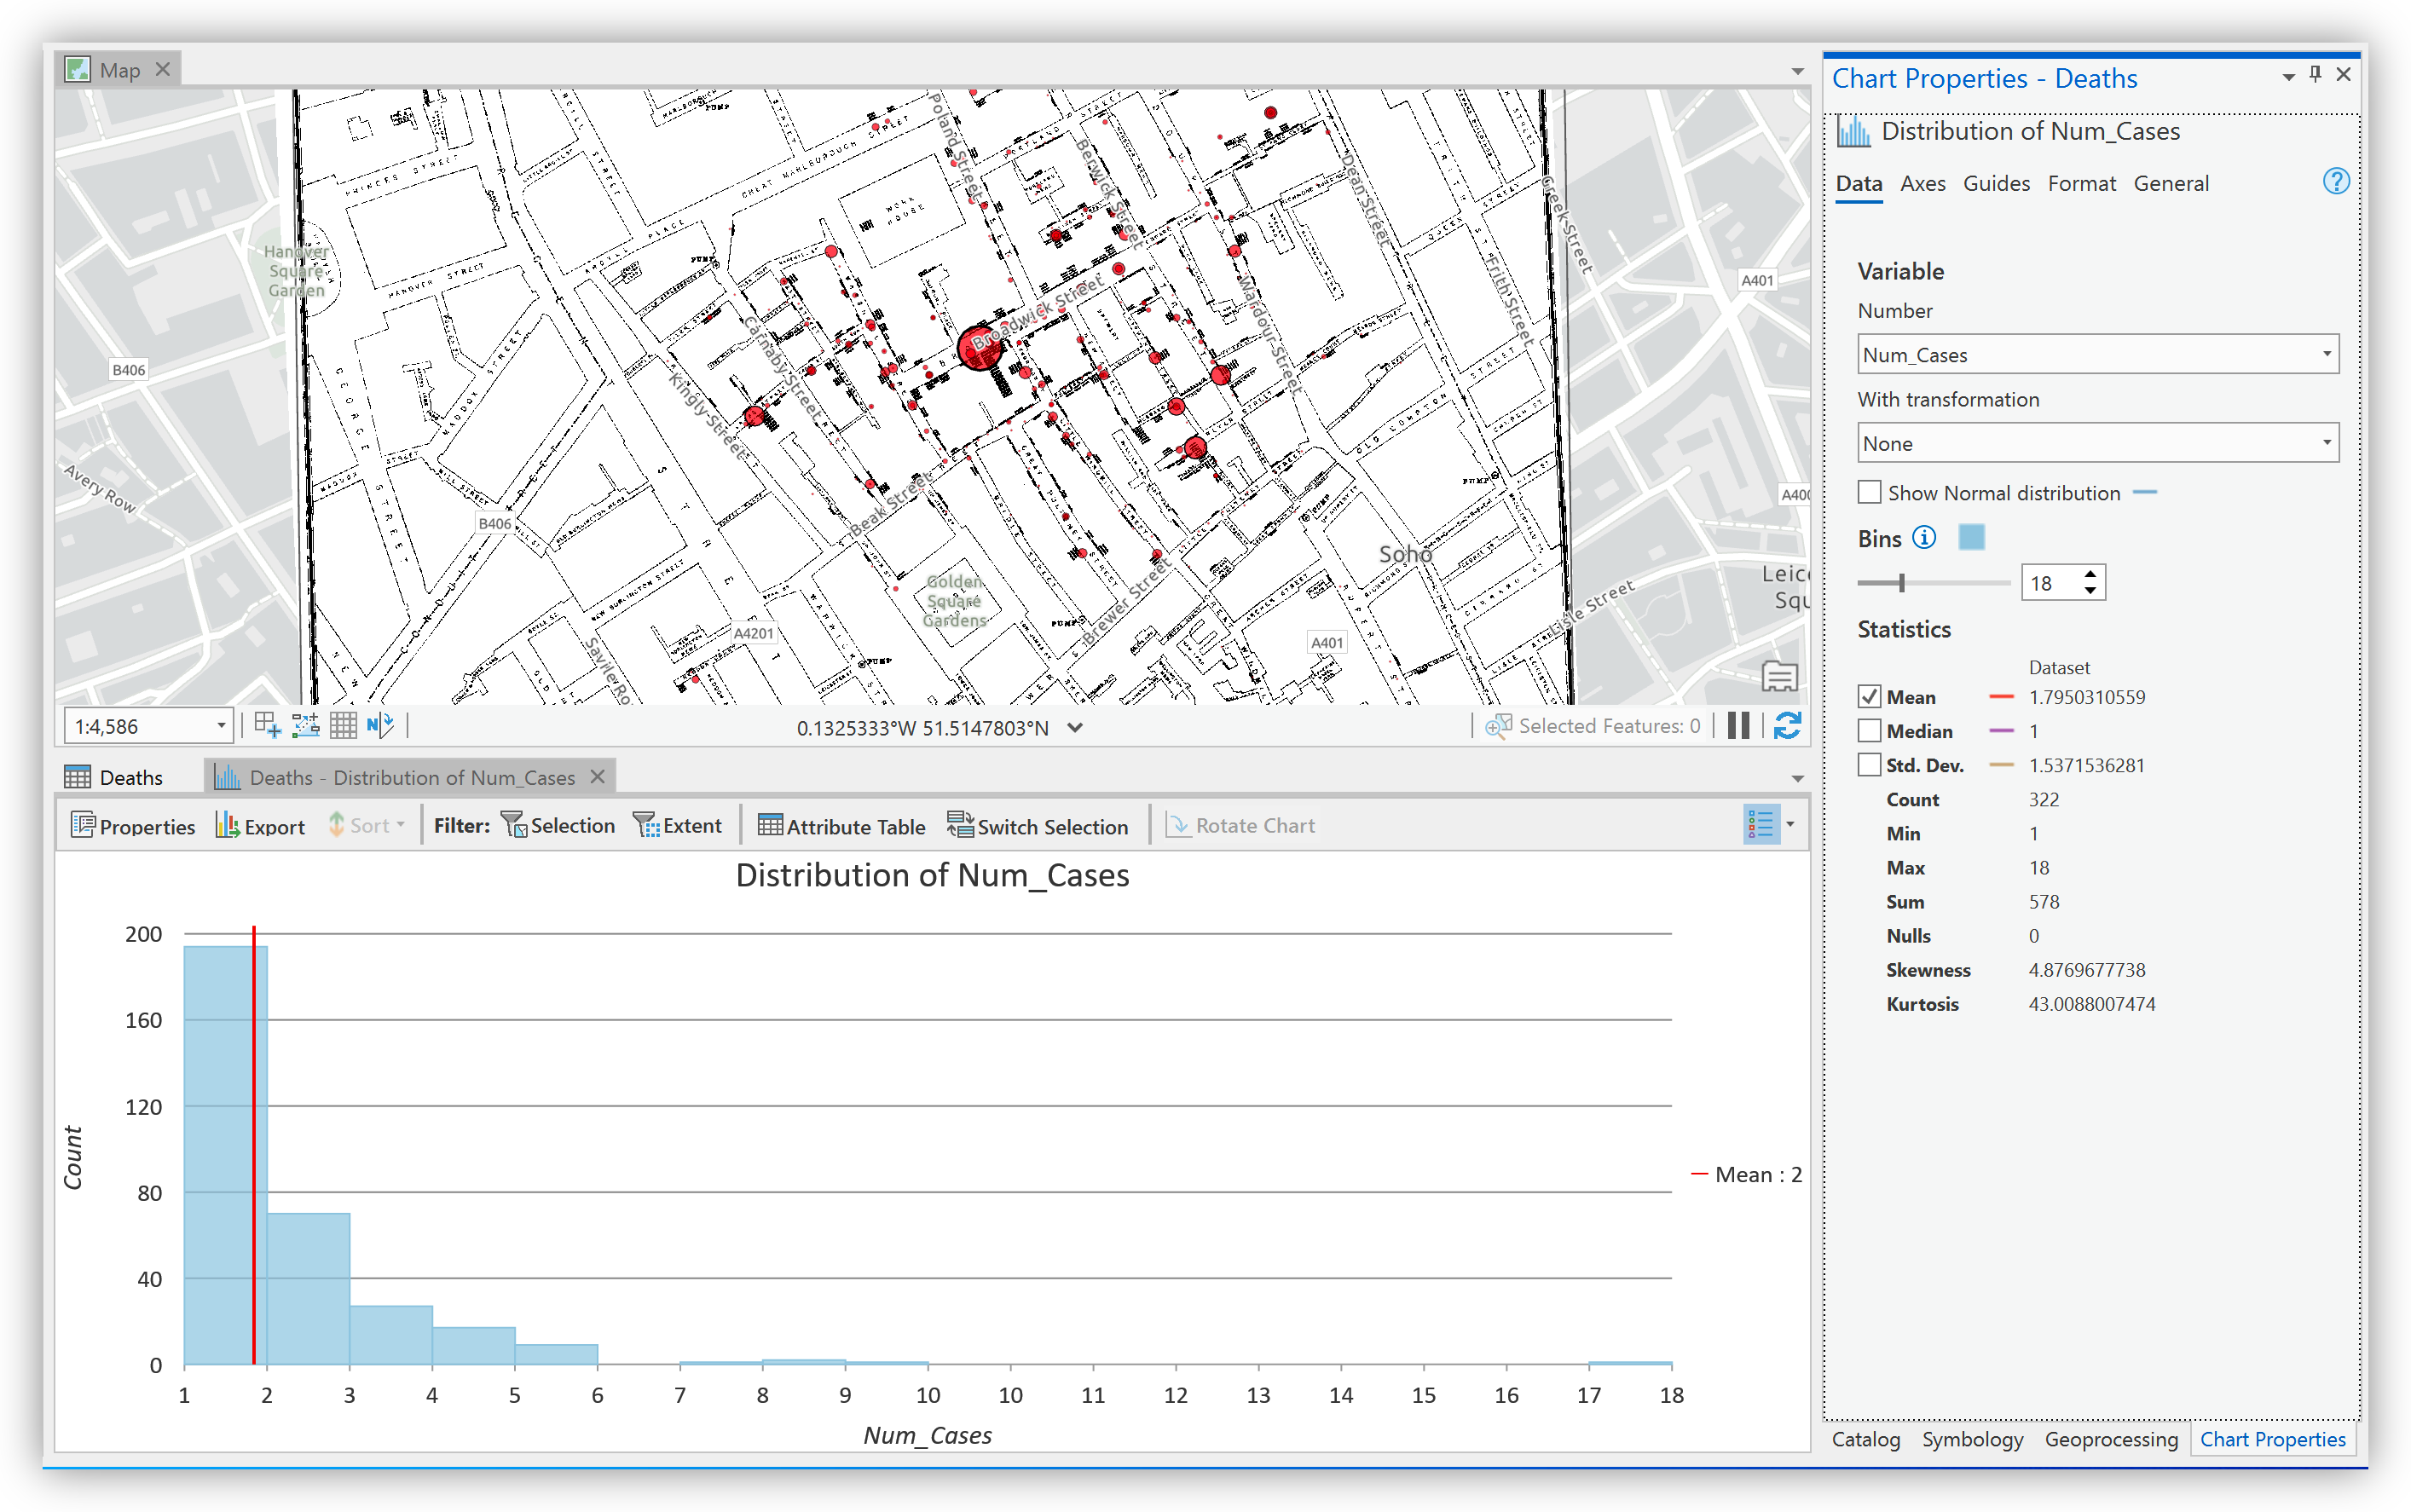Open the map scale 1:4,586 dropdown
The width and height of the screenshot is (2411, 1512).
(x=221, y=727)
